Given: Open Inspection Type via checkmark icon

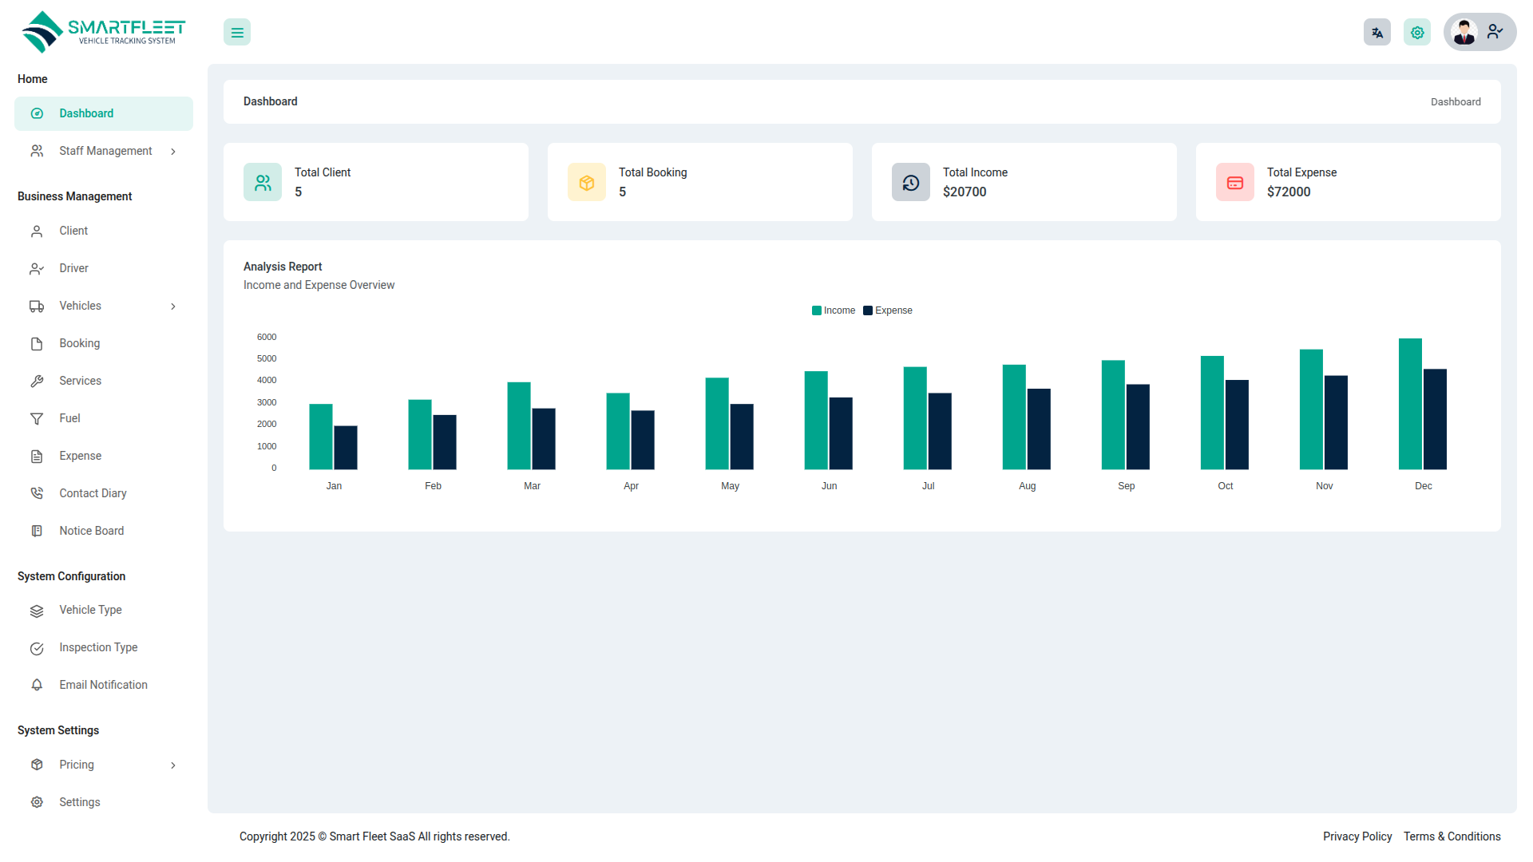Looking at the screenshot, I should [37, 648].
